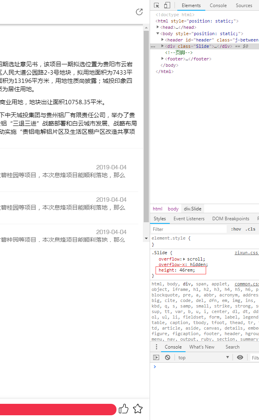Expand the head element node
This screenshot has height=420, width=259.
[158, 27]
